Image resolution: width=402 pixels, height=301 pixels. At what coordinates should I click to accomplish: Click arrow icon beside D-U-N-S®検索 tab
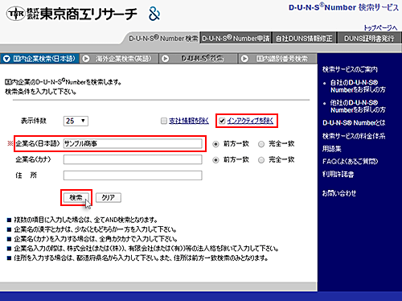click(166, 59)
